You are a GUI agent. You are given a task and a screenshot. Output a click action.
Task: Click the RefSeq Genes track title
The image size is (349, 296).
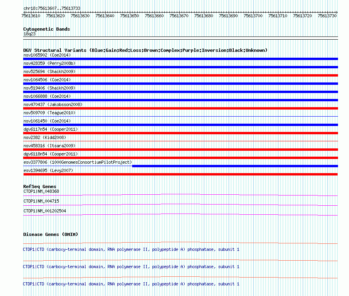(40, 186)
